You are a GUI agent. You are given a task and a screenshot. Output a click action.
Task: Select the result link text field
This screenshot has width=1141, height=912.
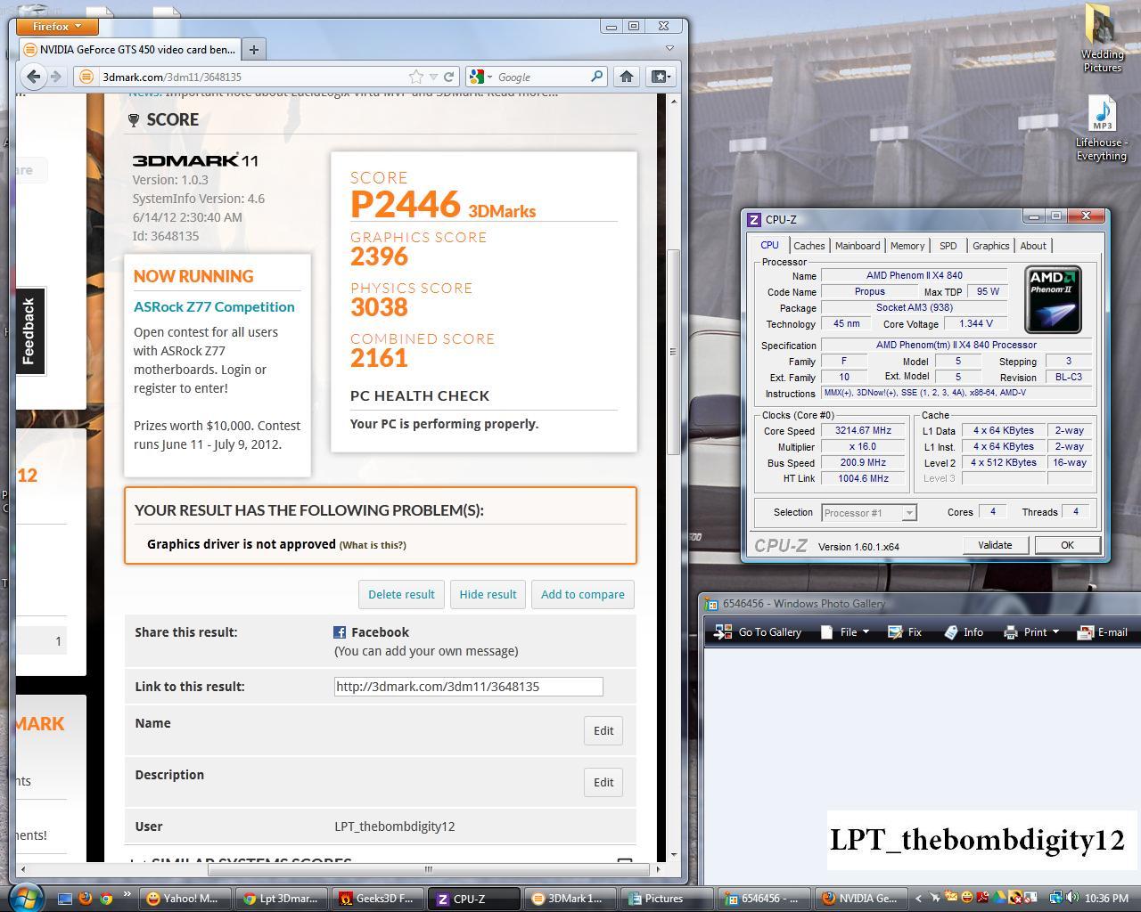point(468,687)
